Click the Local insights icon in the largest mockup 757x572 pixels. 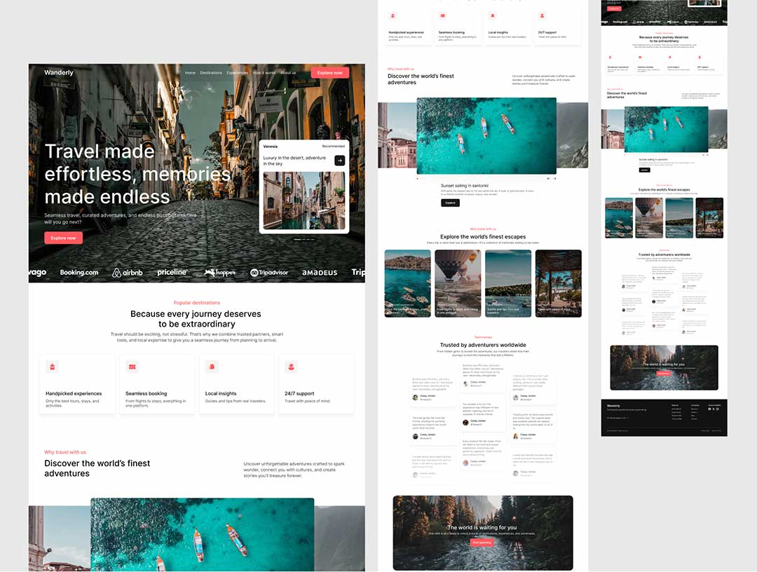212,367
